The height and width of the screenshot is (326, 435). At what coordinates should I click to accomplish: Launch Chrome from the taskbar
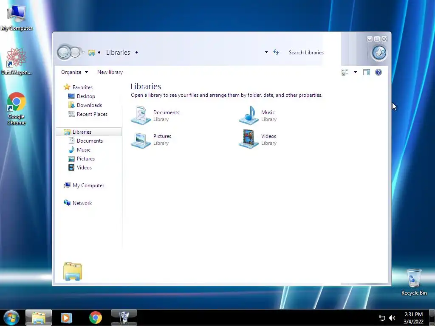point(96,318)
